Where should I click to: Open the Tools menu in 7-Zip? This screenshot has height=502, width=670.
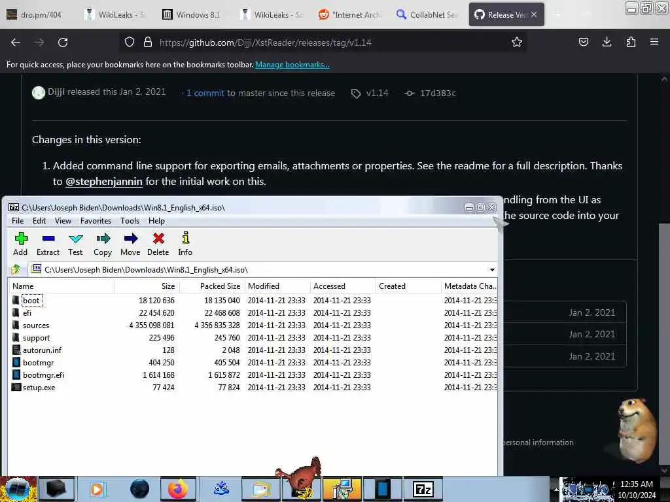pos(130,221)
